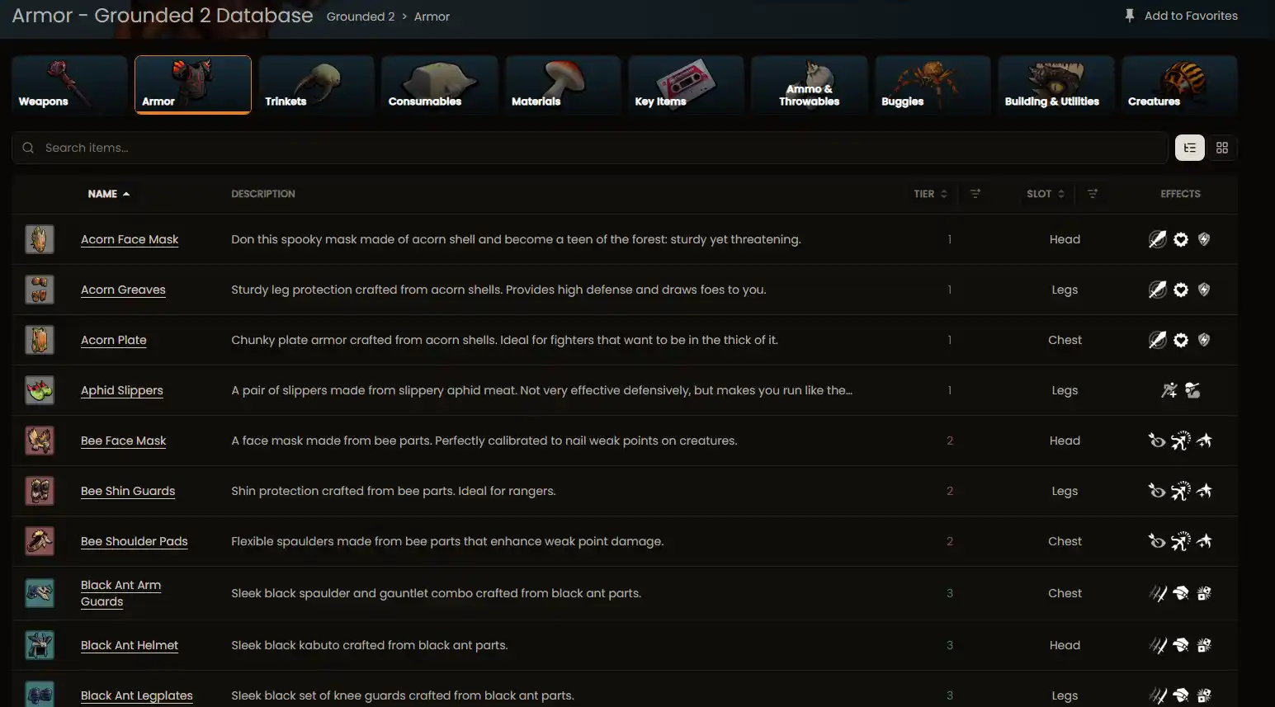Click middle effect icon on Acorn Plate

point(1181,340)
